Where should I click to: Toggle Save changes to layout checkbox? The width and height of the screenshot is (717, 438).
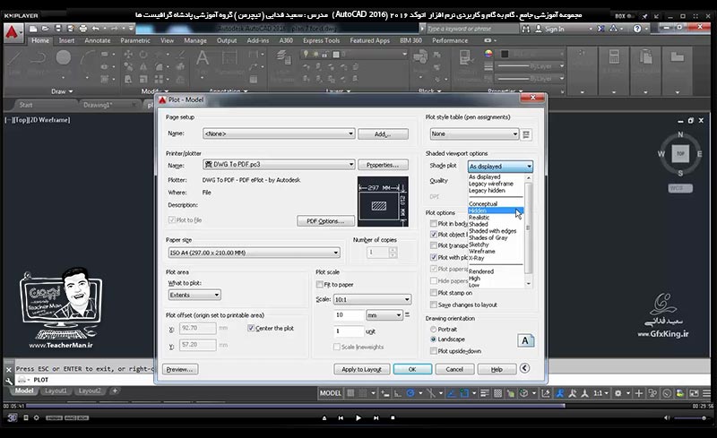pos(434,305)
